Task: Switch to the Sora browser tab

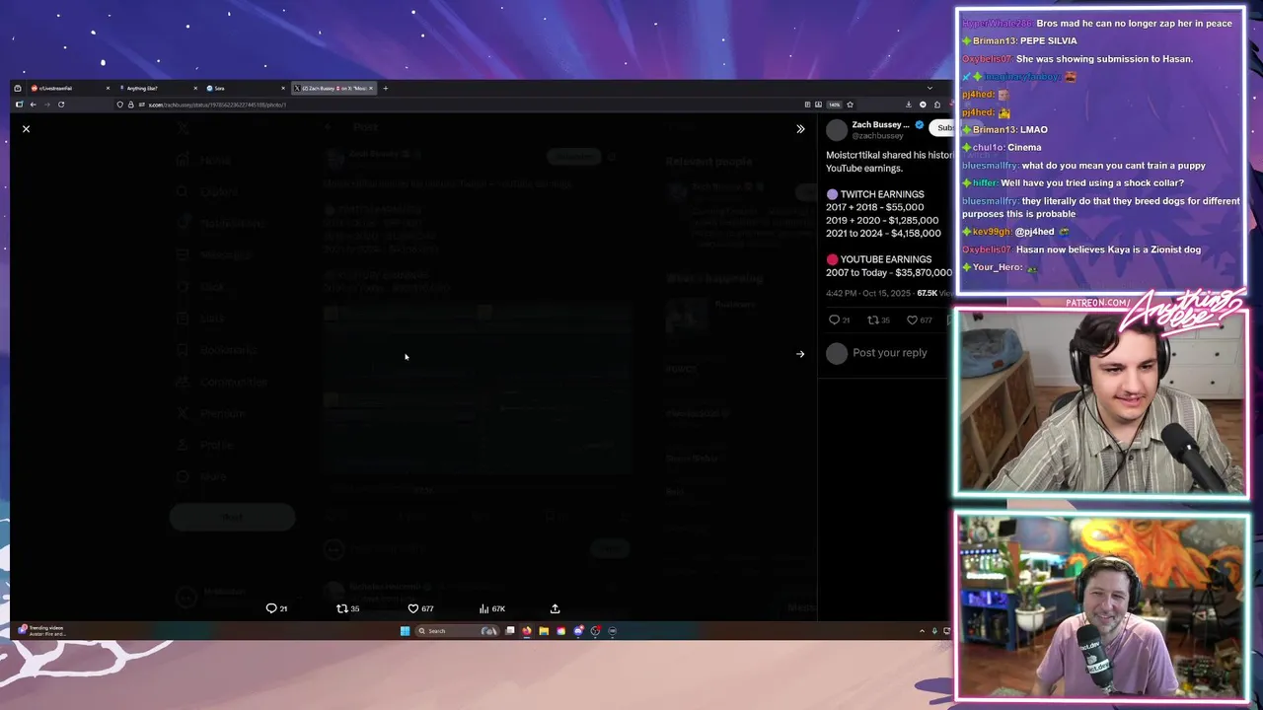Action: 245,89
